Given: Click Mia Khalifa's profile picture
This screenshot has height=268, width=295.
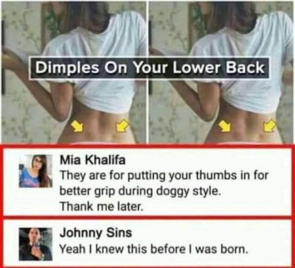Looking at the screenshot, I should [x=35, y=171].
